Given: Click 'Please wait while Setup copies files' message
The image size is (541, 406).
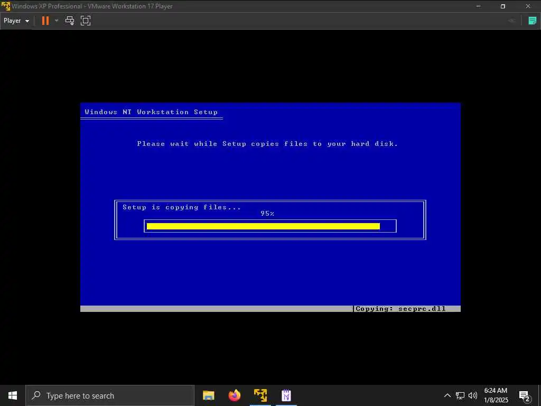Looking at the screenshot, I should click(x=267, y=144).
